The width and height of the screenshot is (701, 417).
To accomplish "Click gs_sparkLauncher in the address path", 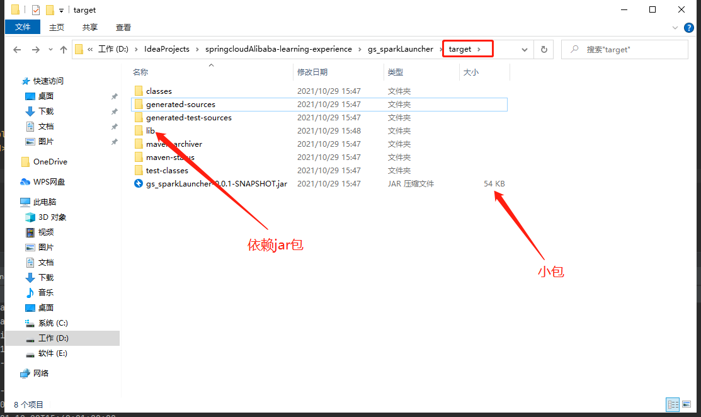I will point(401,49).
